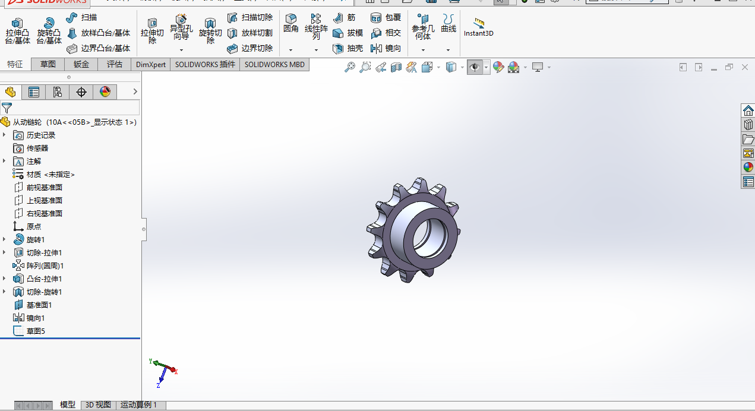The width and height of the screenshot is (755, 411).
Task: Open the 异型孔向导 hole wizard
Action: [x=181, y=28]
